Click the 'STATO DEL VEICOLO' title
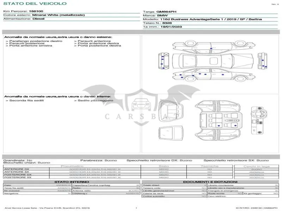This screenshot has width=282, height=211. (x=35, y=4)
